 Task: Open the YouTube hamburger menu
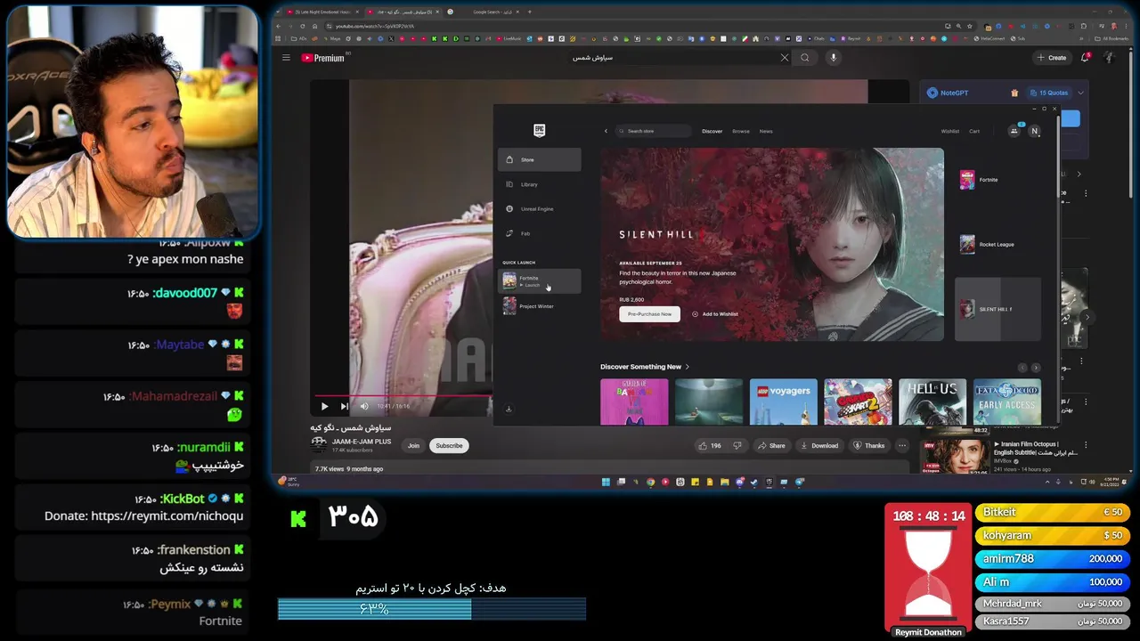pos(286,58)
